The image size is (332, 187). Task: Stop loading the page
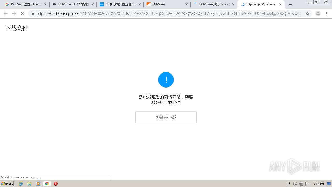[x=22, y=14]
